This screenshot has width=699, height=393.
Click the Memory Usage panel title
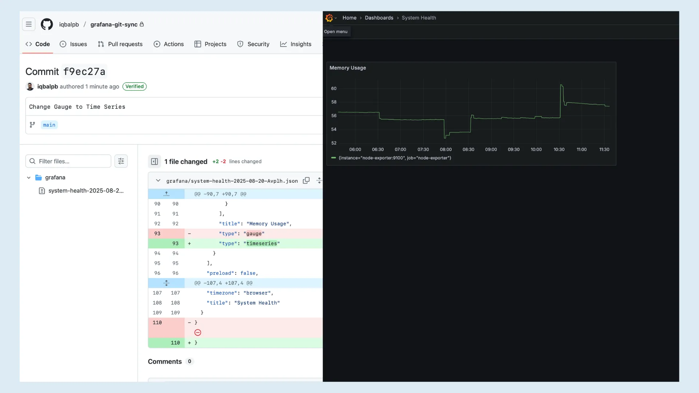[348, 68]
